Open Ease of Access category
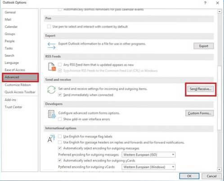Screen dimensions: 224x181 pos(15,70)
